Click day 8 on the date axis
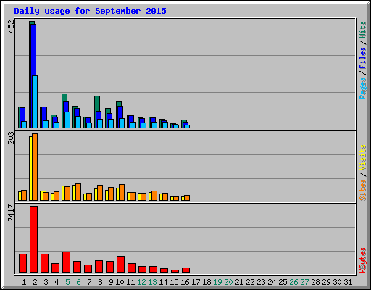The width and height of the screenshot is (371, 290). click(x=100, y=282)
